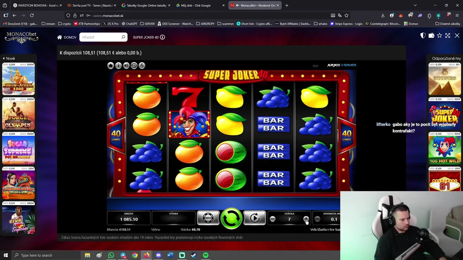Screen dimensions: 463x260
Task: Open Wisdom of Athena 1000 game thumbnail
Action: pos(18,79)
